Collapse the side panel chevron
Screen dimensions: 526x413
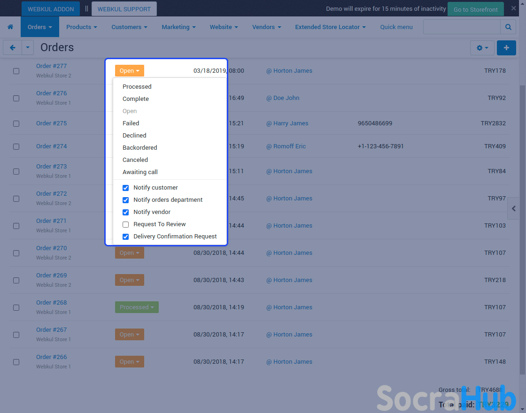(x=514, y=208)
